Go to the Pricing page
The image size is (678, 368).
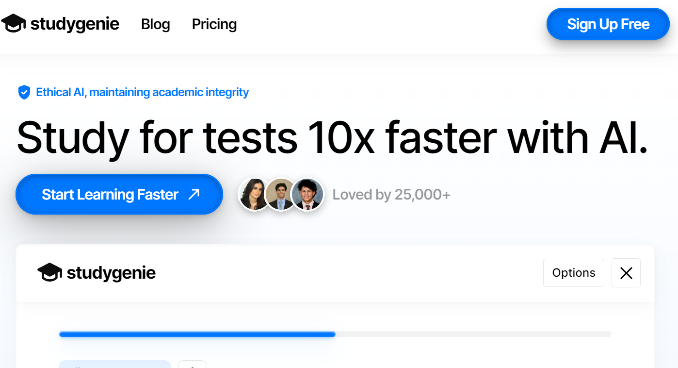214,24
